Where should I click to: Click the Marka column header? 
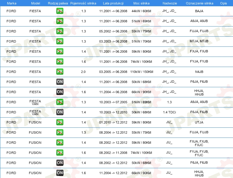click(x=12, y=3)
